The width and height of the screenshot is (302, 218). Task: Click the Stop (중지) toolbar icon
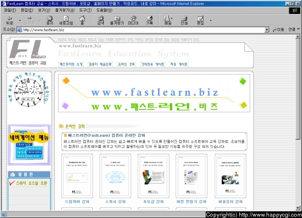(50, 20)
